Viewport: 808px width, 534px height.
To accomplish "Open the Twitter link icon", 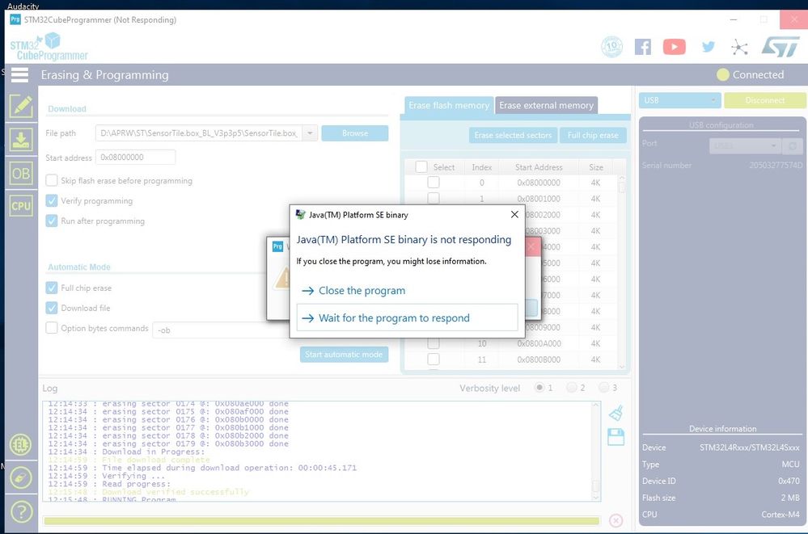I will point(708,47).
